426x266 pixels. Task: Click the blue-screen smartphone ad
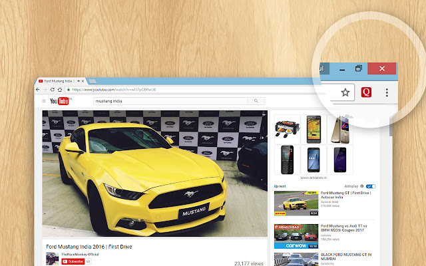[314, 160]
